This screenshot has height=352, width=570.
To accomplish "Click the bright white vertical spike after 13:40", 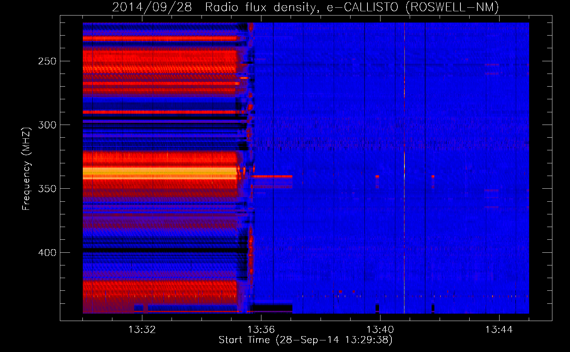I will pyautogui.click(x=404, y=168).
